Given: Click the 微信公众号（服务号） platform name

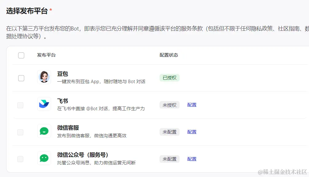Looking at the screenshot, I should pos(83,155).
